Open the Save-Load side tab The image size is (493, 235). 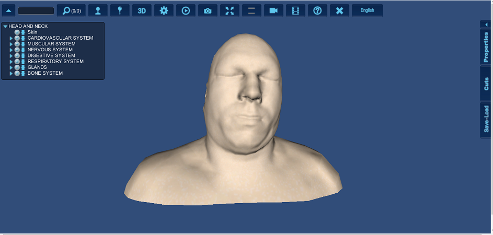[486, 120]
